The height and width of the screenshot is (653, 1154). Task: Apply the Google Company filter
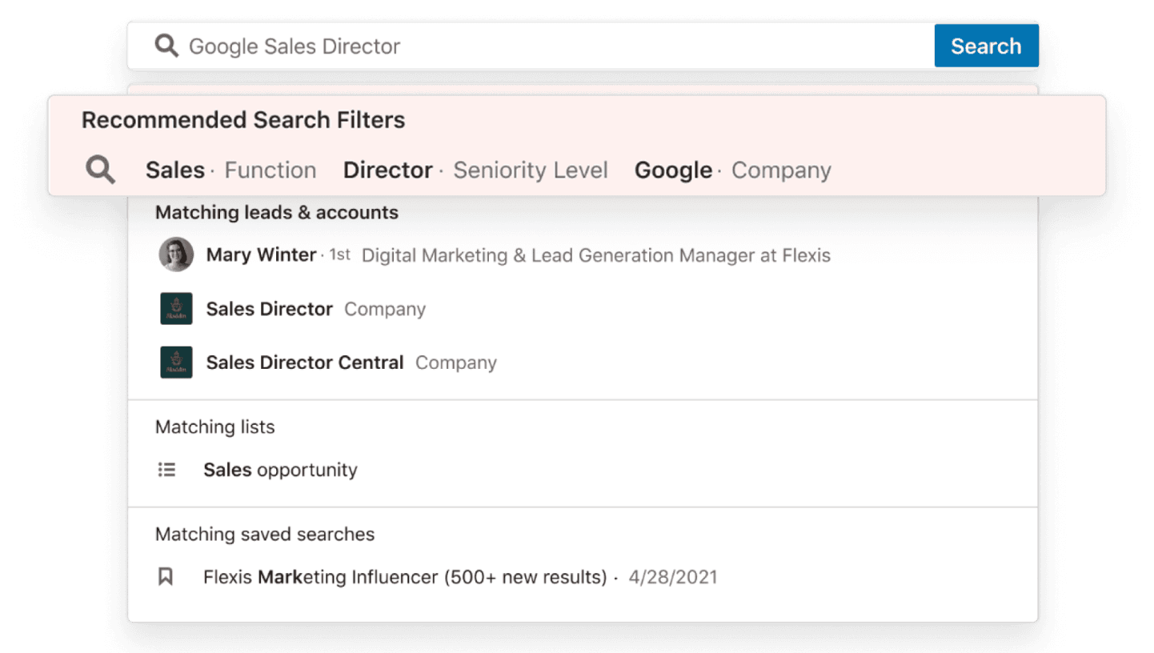click(732, 170)
